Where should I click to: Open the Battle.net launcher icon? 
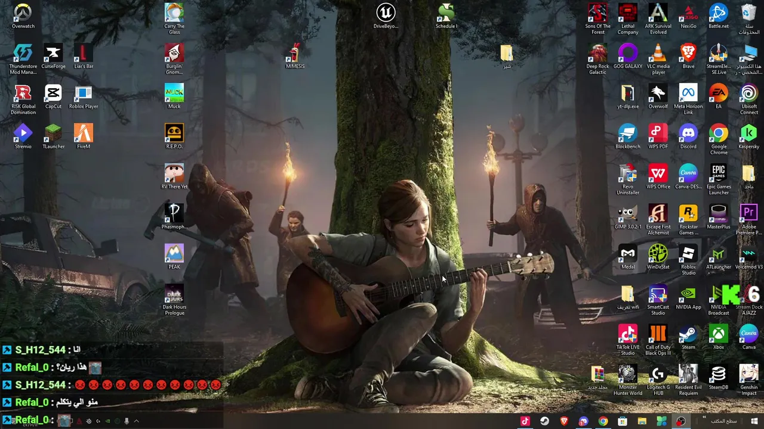(719, 16)
